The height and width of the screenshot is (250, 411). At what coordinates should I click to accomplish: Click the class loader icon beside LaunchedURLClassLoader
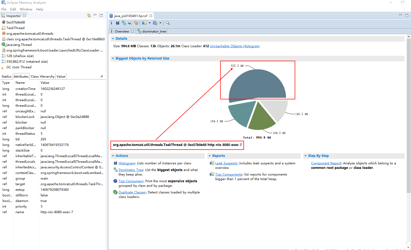[4, 50]
